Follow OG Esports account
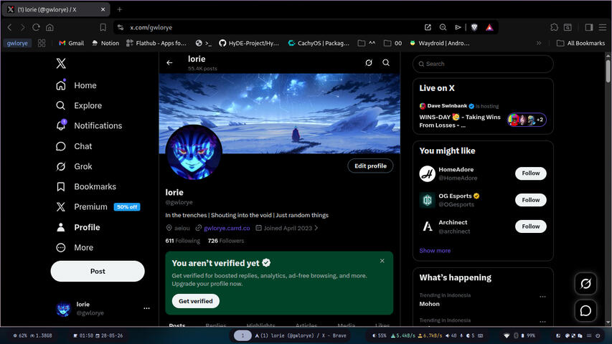Viewport: 612px width, 344px height. pos(530,200)
